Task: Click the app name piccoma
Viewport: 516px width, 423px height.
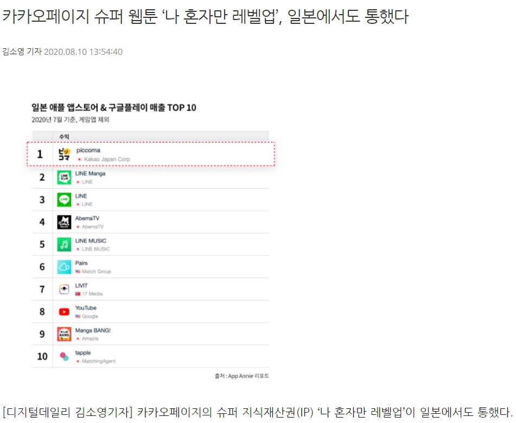Action: [88, 150]
